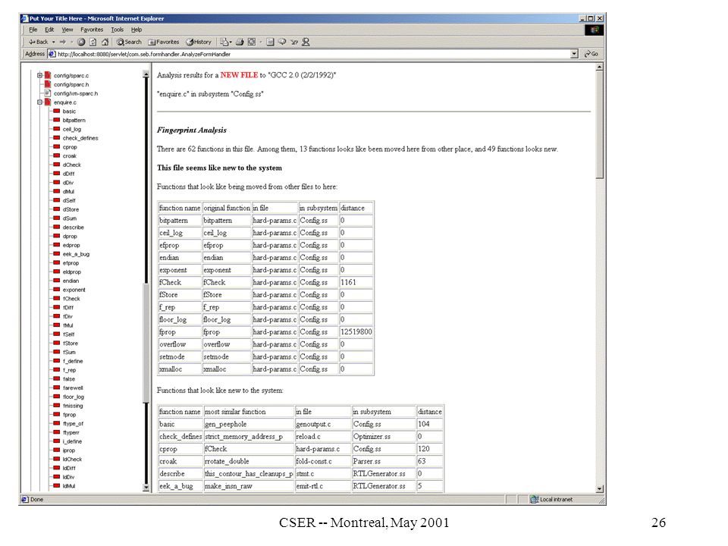The height and width of the screenshot is (546, 728).
Task: Click the Refresh page icon
Action: 93,42
